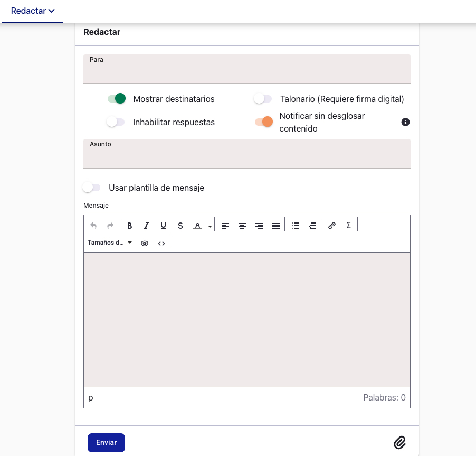The height and width of the screenshot is (456, 476).
Task: Click the paperclip attach file icon
Action: (x=399, y=443)
